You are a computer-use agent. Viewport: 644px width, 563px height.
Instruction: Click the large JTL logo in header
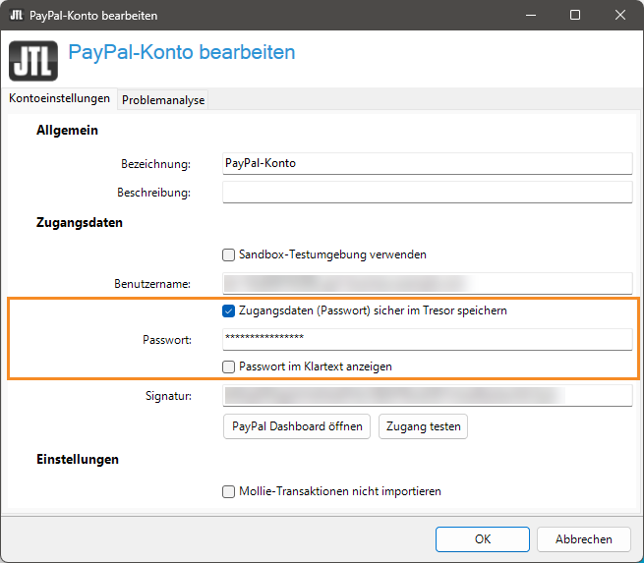(33, 60)
